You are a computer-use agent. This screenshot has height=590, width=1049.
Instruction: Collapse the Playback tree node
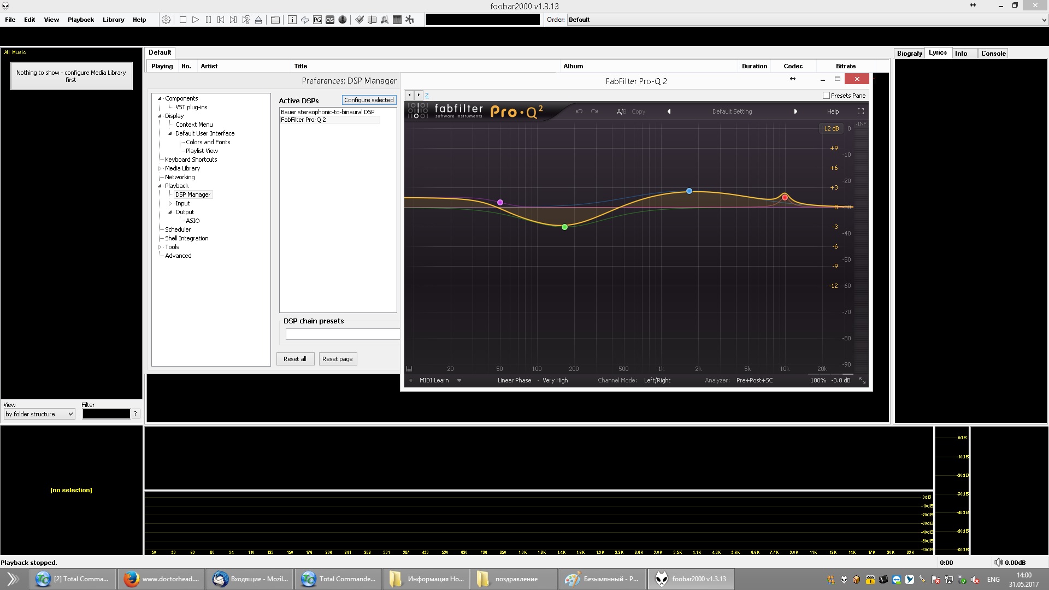[x=160, y=186]
